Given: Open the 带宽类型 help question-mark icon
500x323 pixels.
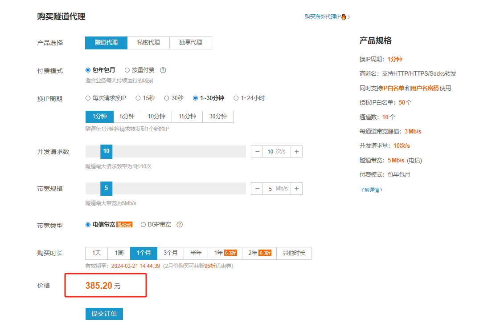Looking at the screenshot, I should (180, 225).
